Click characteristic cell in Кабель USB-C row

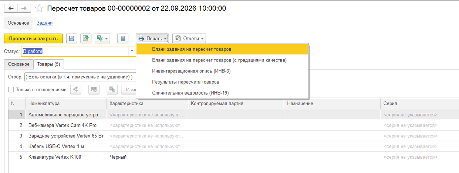147,146
